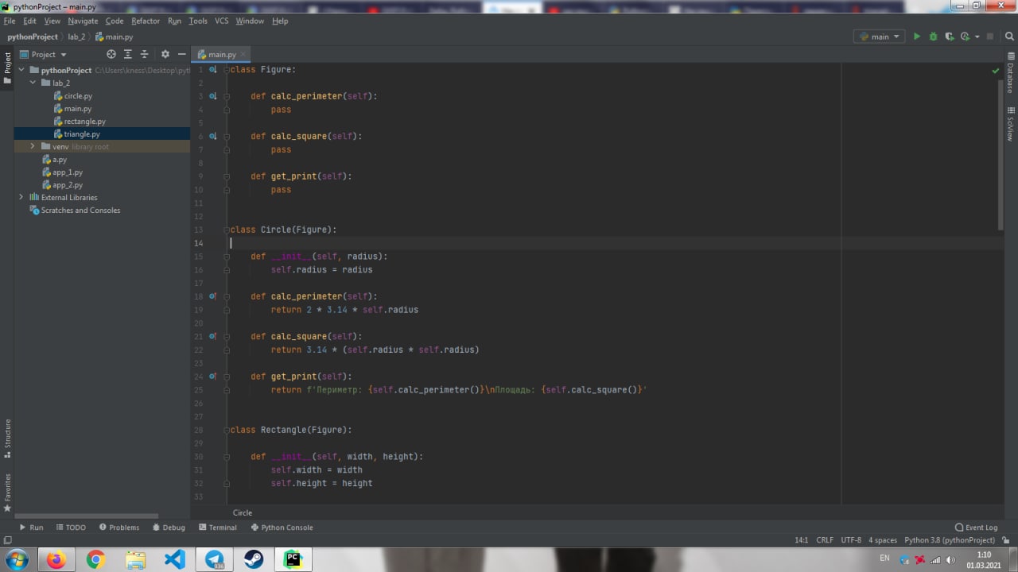Image resolution: width=1018 pixels, height=572 pixels.
Task: Toggle the Project tool window side tab
Action: (7, 68)
